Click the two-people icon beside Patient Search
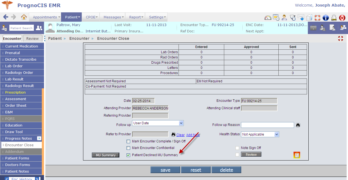This screenshot has width=348, height=180. (39, 28)
